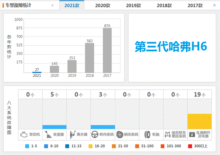Click the 八大系统故障图 vertical title
The image size is (220, 155).
pos(9,118)
